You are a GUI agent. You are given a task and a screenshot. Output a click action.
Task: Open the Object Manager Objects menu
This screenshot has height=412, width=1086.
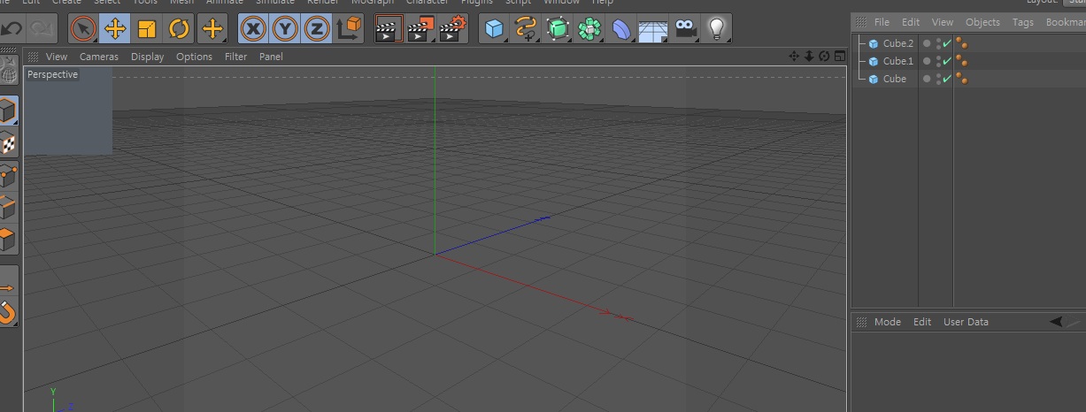[982, 22]
